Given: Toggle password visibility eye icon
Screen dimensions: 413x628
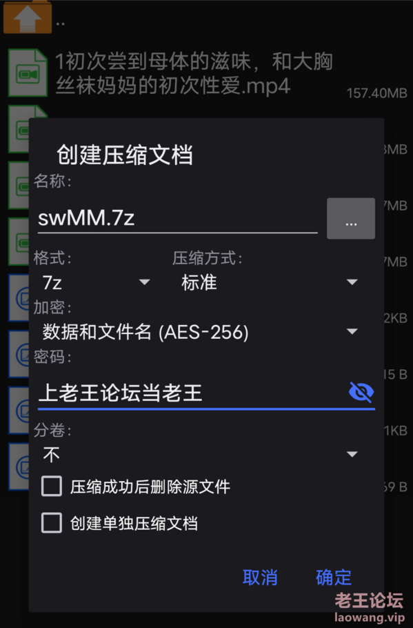Looking at the screenshot, I should pyautogui.click(x=361, y=392).
